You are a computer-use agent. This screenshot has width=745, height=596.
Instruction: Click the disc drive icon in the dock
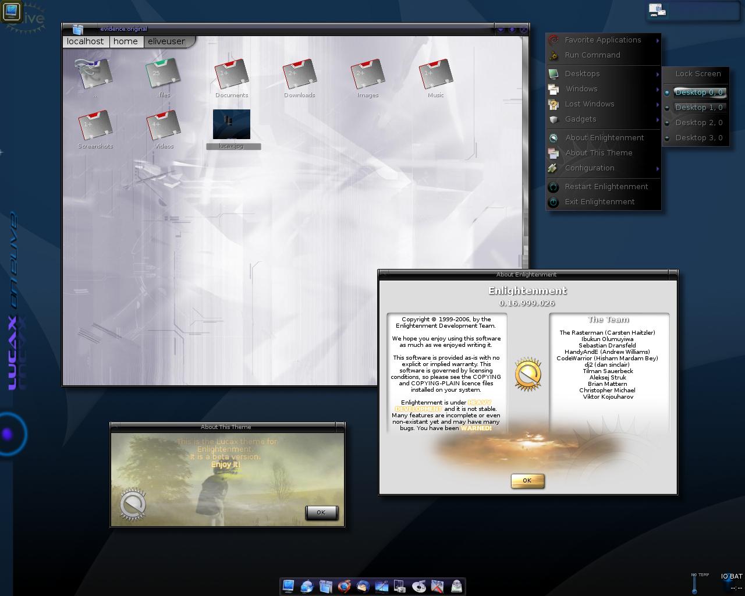coord(456,587)
